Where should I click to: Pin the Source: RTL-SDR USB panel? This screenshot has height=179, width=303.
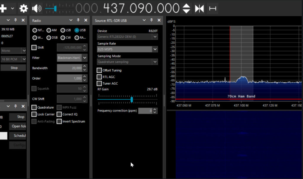point(151,20)
